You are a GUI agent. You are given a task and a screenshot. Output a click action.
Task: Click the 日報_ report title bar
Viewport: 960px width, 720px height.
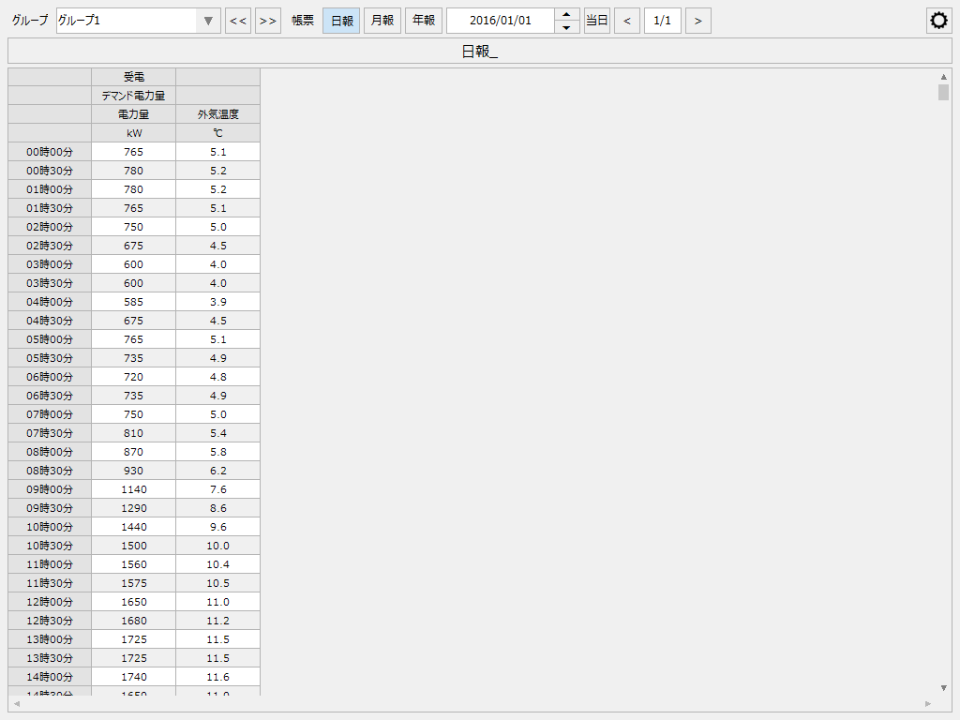click(480, 51)
